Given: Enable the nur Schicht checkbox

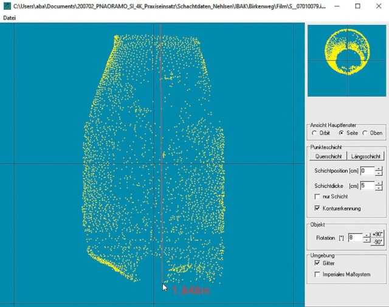Looking at the screenshot, I should (x=317, y=197).
